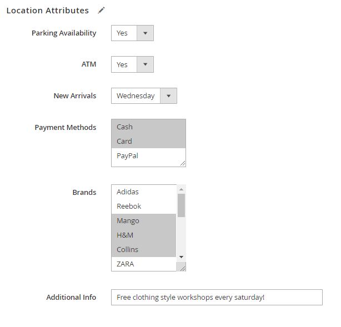Click the pencil edit icon beside Location Attributes

click(x=101, y=11)
